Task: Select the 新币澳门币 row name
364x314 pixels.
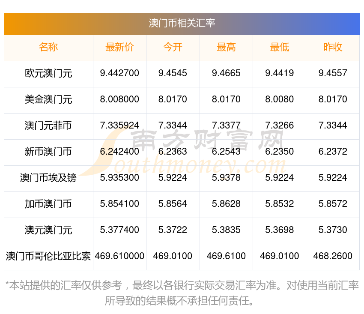Action: pyautogui.click(x=48, y=152)
